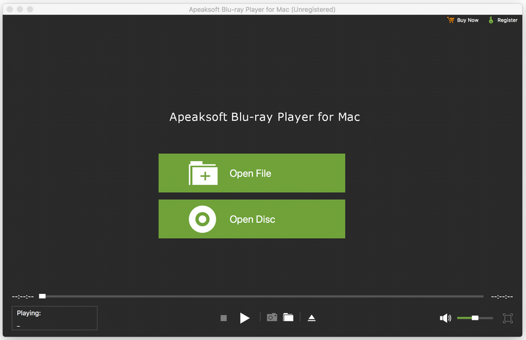The image size is (526, 340).
Task: Click the volume slider handle
Action: [x=475, y=318]
